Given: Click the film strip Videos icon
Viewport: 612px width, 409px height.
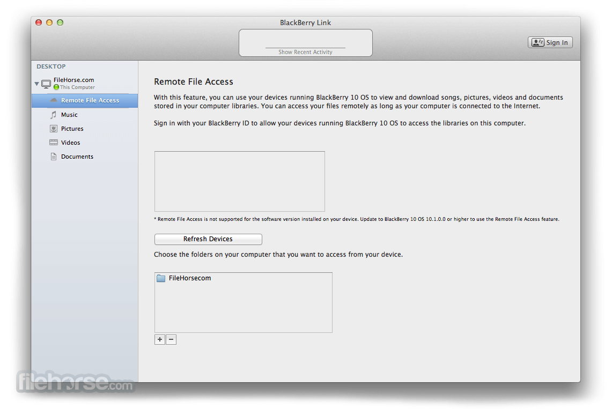Looking at the screenshot, I should coord(54,142).
